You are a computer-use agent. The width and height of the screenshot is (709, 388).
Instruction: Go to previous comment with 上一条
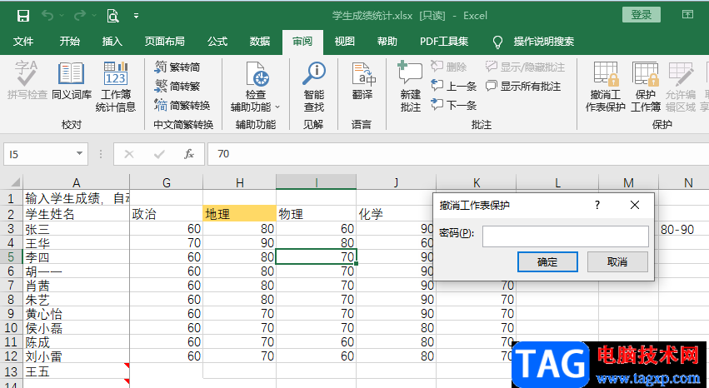[x=453, y=87]
